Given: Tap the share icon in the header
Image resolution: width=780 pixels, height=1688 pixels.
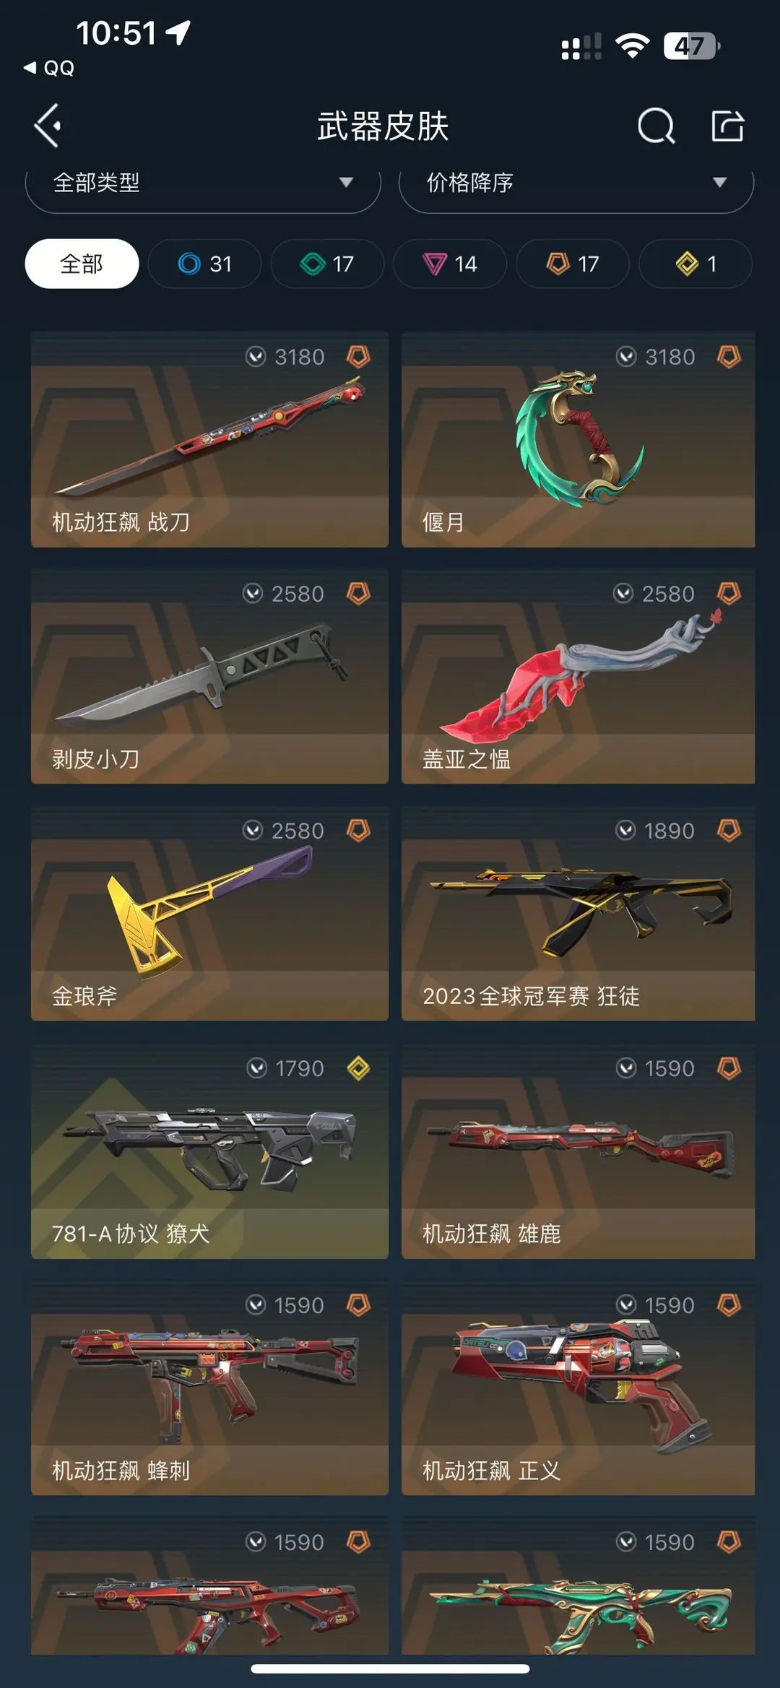Looking at the screenshot, I should (727, 126).
